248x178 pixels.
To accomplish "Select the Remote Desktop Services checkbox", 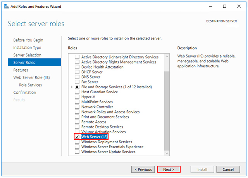I will 77,127.
